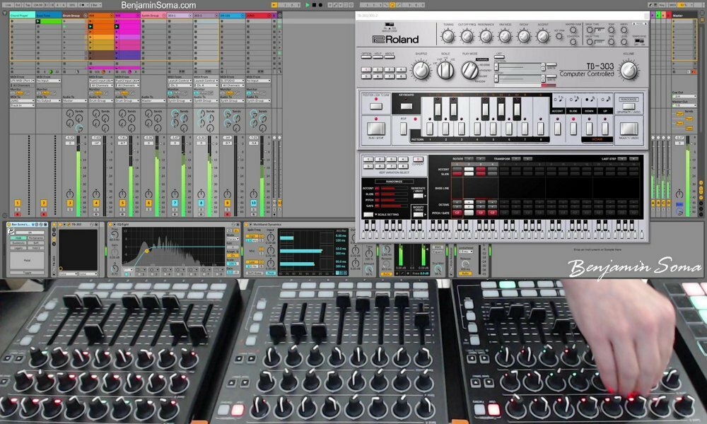Toggle the Position Lock to DAW button
The height and width of the screenshot is (424, 707).
click(x=375, y=106)
